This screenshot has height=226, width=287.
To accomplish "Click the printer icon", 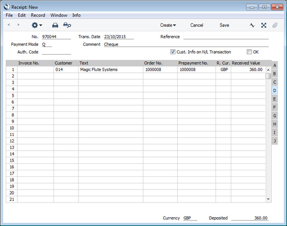I will click(x=55, y=25).
